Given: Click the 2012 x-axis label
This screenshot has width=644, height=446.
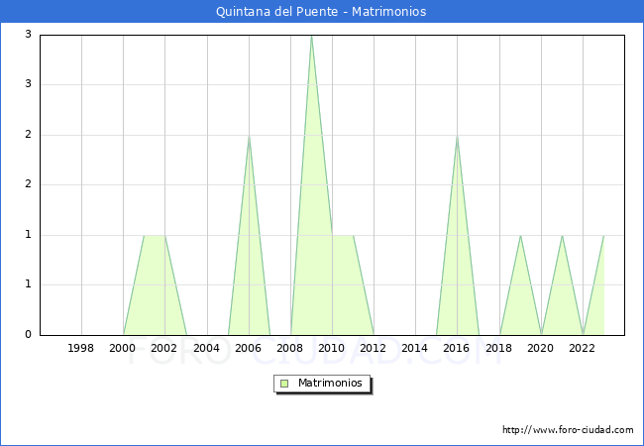Looking at the screenshot, I should [374, 348].
